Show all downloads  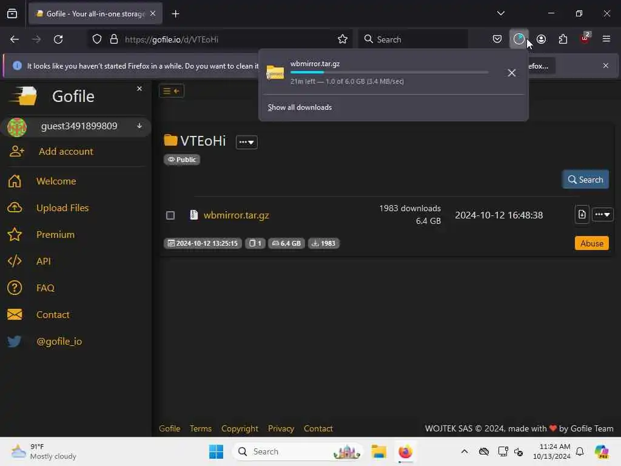tap(300, 107)
